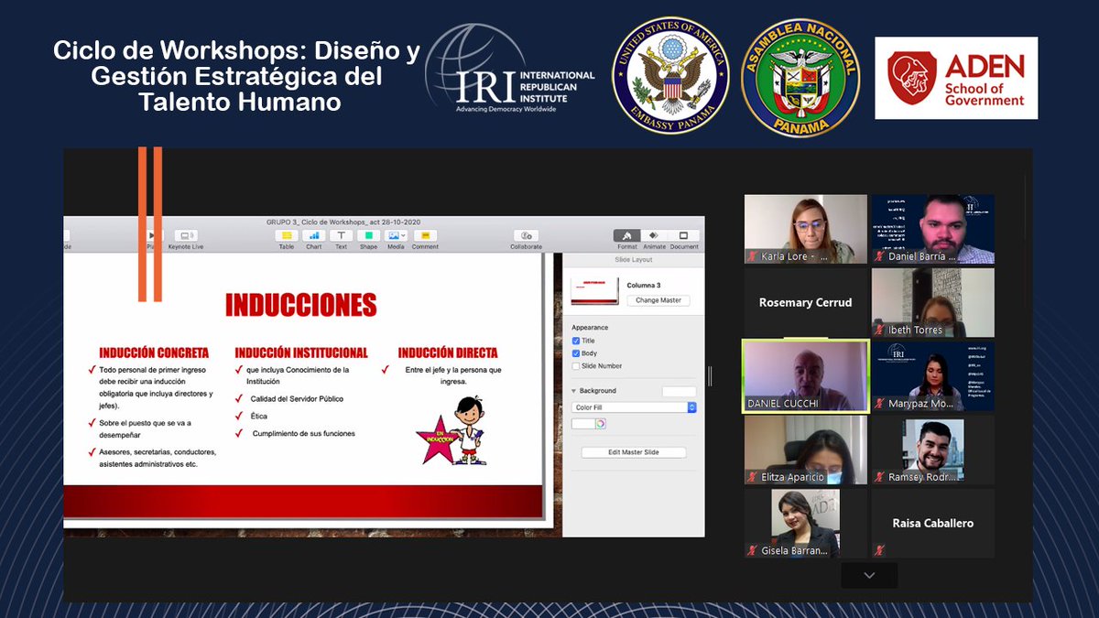1099x618 pixels.
Task: Click the Play slideshow button
Action: click(150, 236)
